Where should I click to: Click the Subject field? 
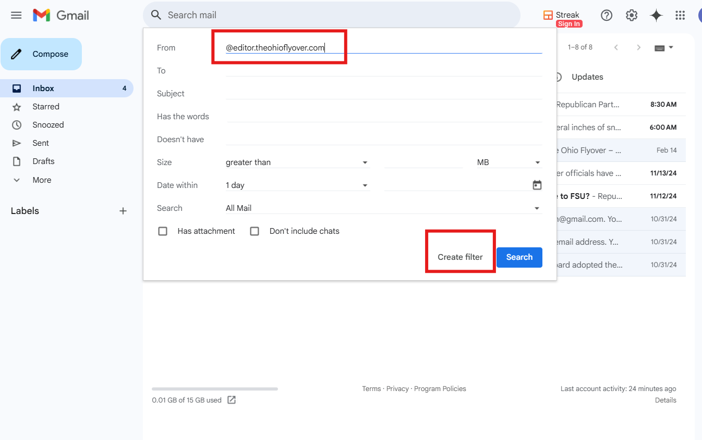(x=384, y=94)
